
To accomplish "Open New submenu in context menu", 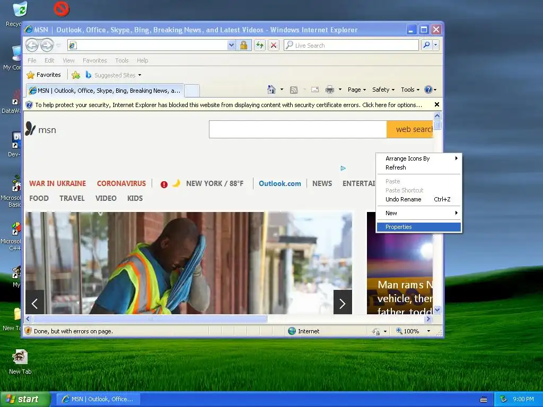I will (x=419, y=213).
